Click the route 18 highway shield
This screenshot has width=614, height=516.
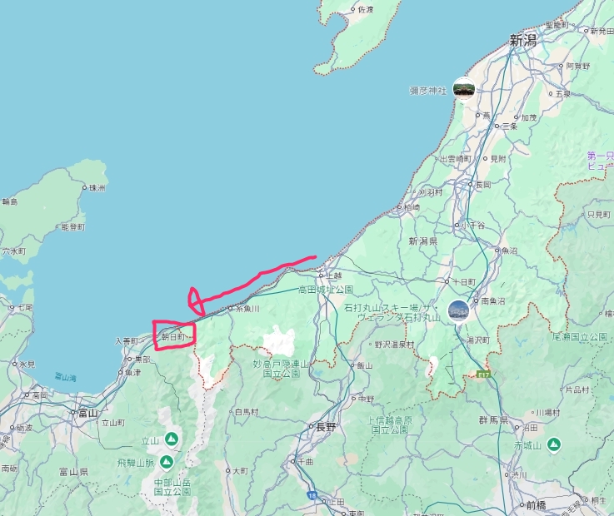pos(312,495)
